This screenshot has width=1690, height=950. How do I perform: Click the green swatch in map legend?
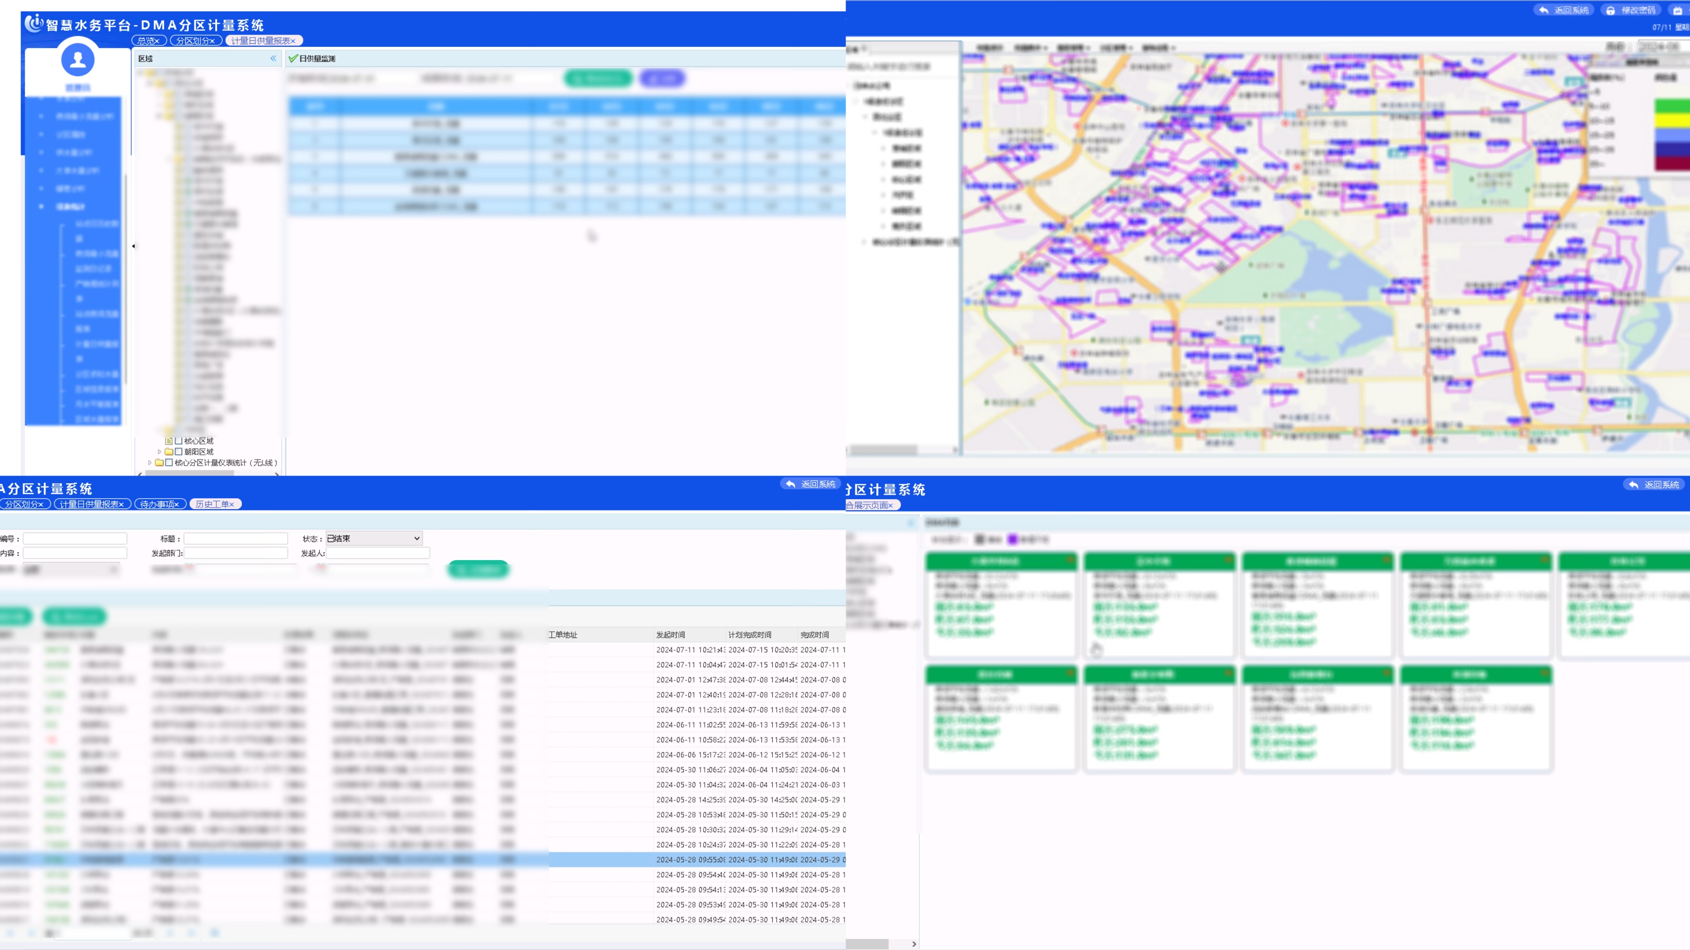[1671, 106]
